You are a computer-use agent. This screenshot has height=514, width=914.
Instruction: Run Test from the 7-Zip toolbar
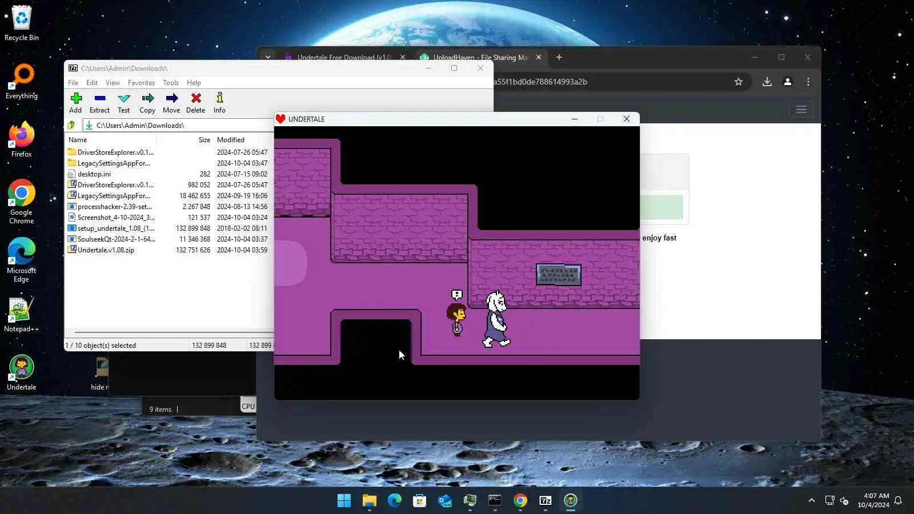click(x=123, y=103)
